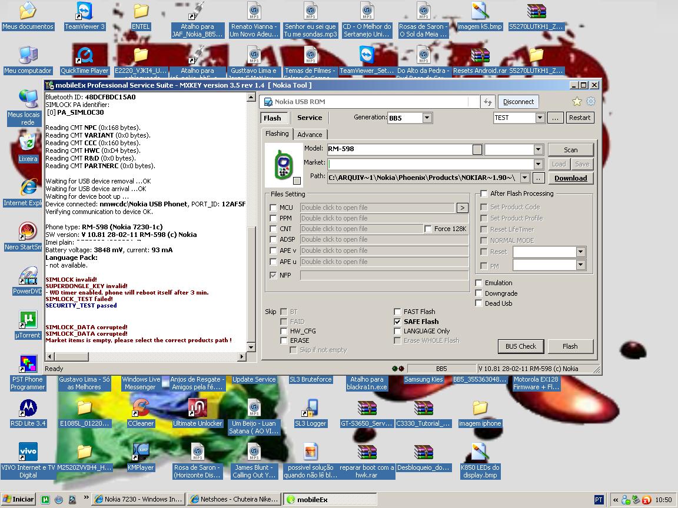This screenshot has width=678, height=508.
Task: Enable the CNT file checkbox
Action: (273, 229)
